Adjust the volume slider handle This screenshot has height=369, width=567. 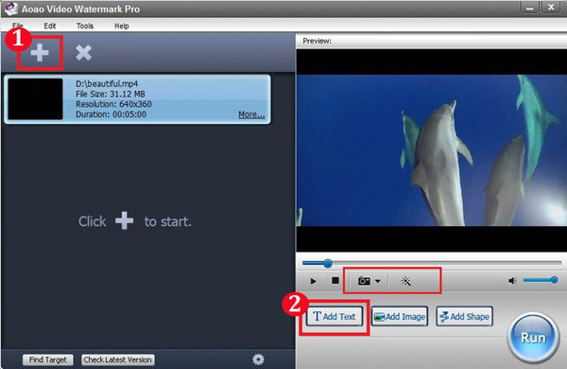(554, 279)
